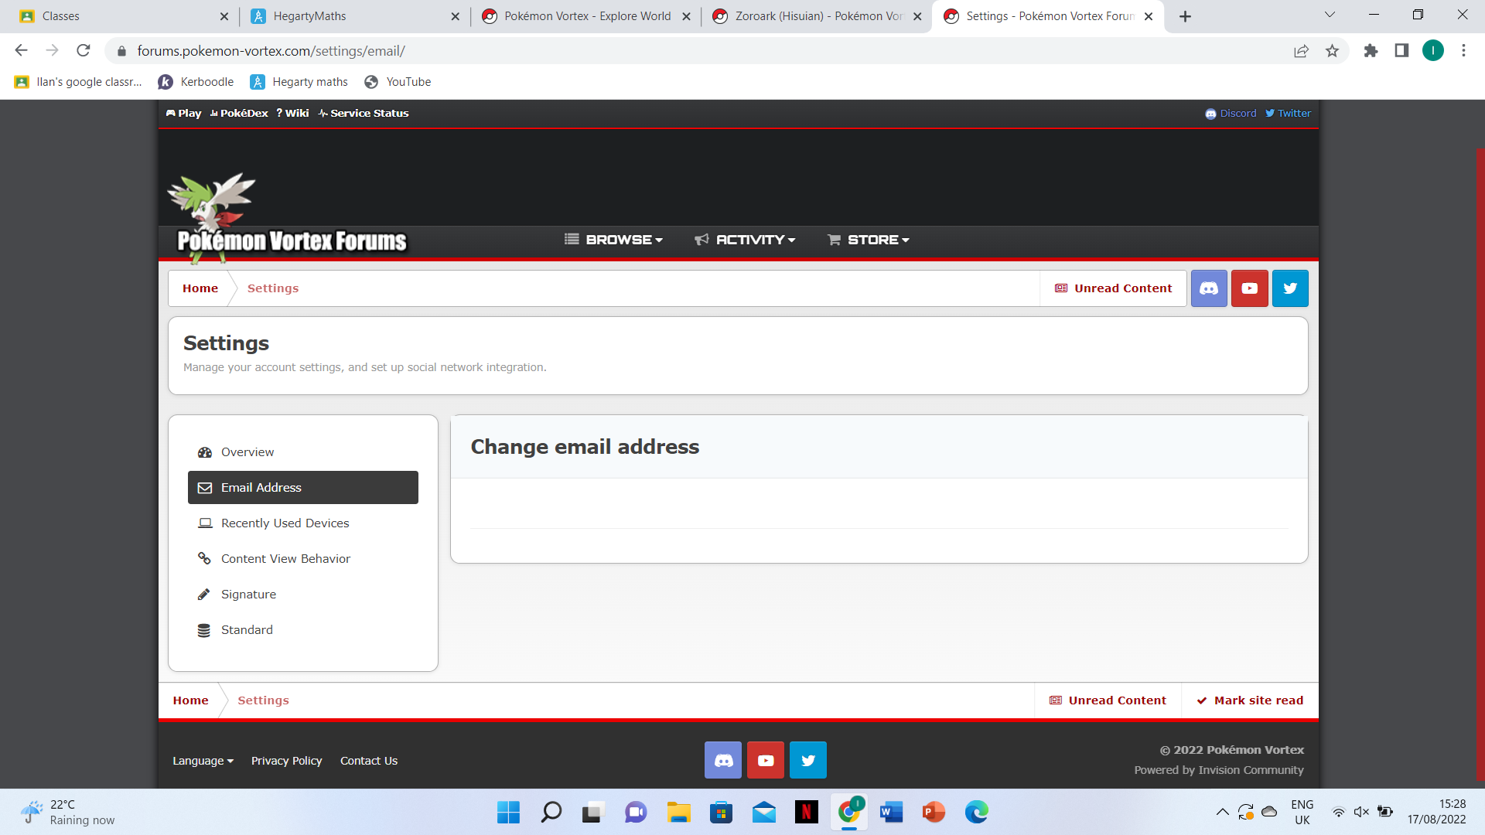Viewport: 1485px width, 835px height.
Task: Open the PokéDex link
Action: point(239,113)
